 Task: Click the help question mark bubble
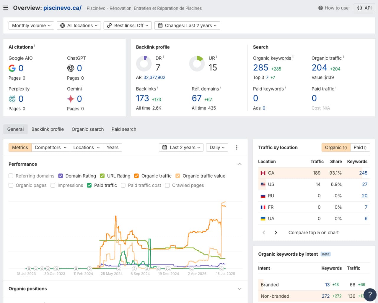[x=370, y=295]
